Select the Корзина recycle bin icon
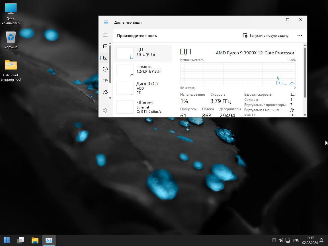This screenshot has height=246, width=328. (x=11, y=40)
